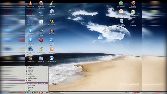Open Microsoft Word 2007 icon
The height and width of the screenshot is (94, 167).
[x=121, y=21]
